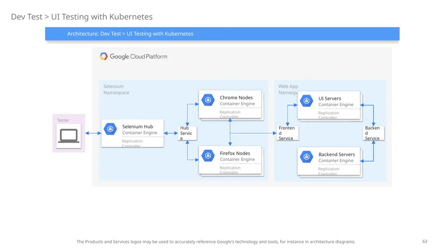Click 'Replication Controller' in Chrome Nodes card
This screenshot has height=250, width=445.
point(230,114)
